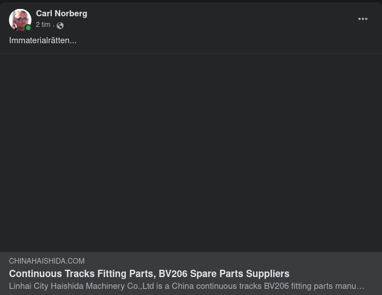This screenshot has height=295, width=382.
Task: Click the globe public-audience icon
Action: 60,25
